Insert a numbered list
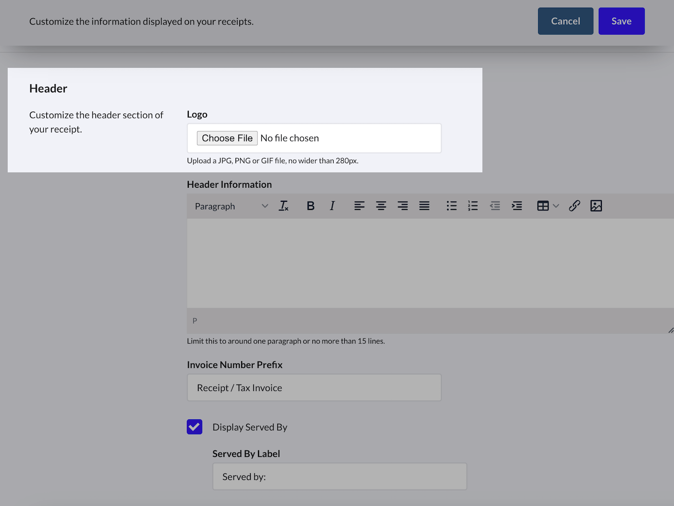Viewport: 674px width, 506px height. click(473, 206)
